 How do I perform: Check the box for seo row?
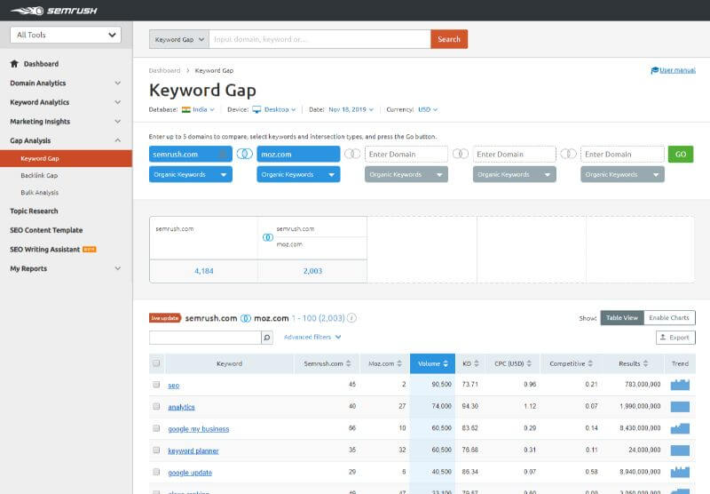coord(156,385)
